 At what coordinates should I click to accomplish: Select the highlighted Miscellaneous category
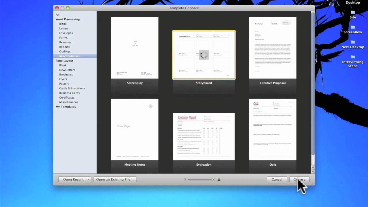75,56
